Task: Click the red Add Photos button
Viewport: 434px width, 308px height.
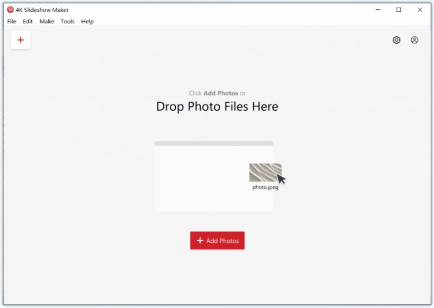Action: (x=218, y=240)
